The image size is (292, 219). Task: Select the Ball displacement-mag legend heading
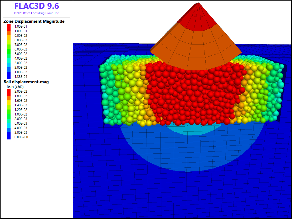coord(26,82)
